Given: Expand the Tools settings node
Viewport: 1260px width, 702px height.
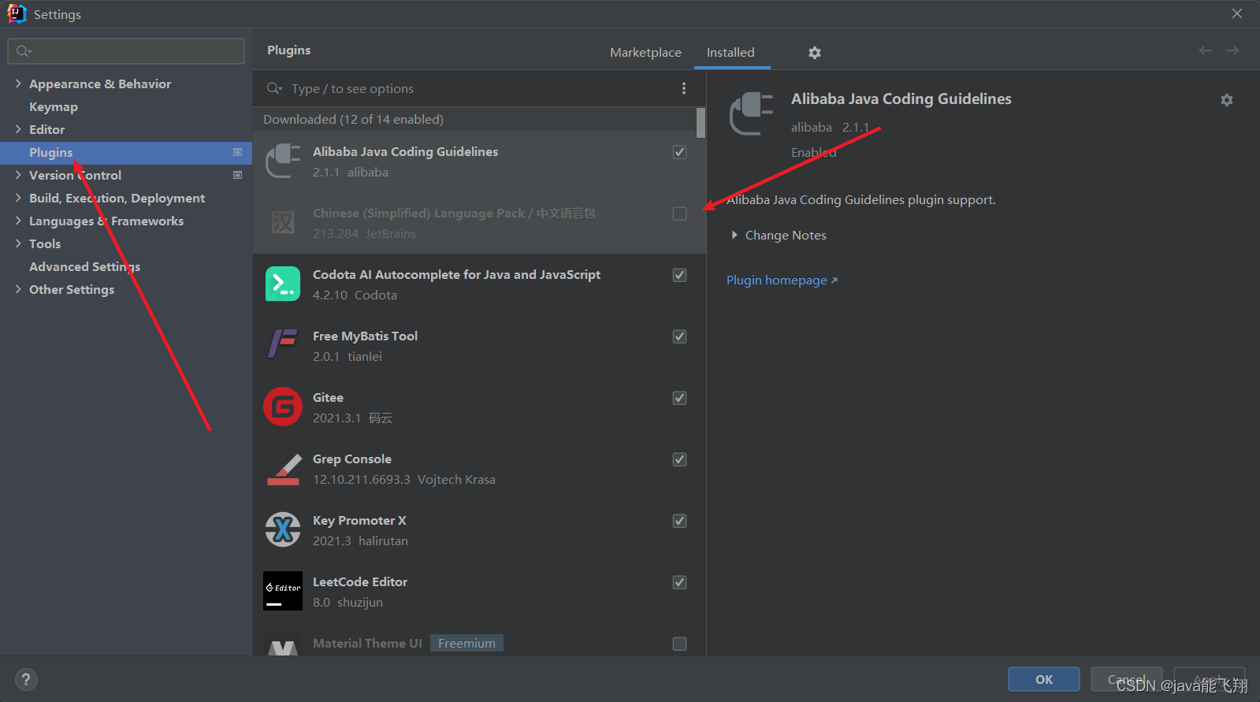Looking at the screenshot, I should 18,243.
